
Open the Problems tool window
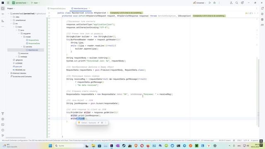point(3,130)
